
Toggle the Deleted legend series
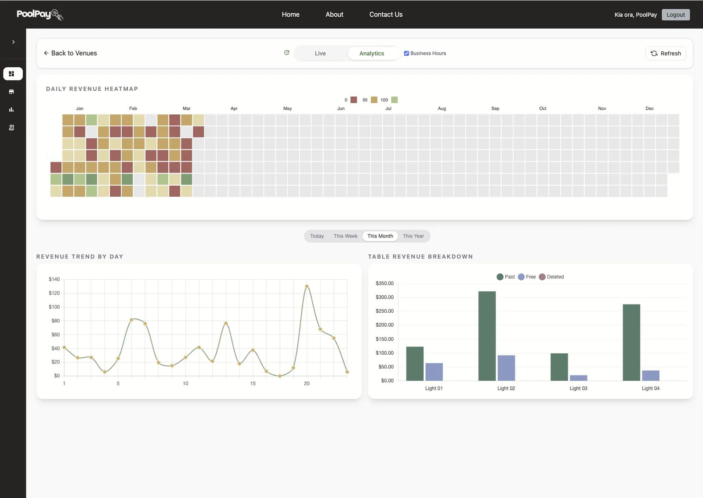tap(551, 277)
